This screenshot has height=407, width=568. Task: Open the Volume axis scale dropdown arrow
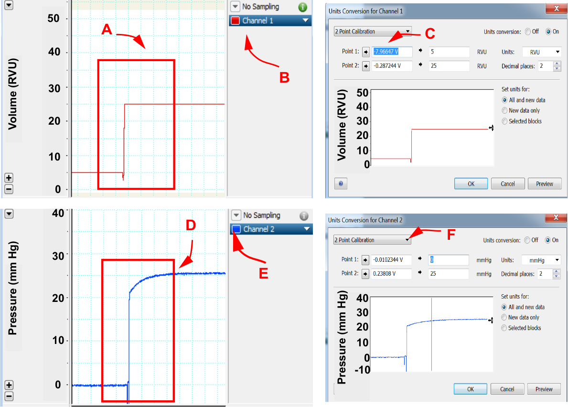(9, 5)
